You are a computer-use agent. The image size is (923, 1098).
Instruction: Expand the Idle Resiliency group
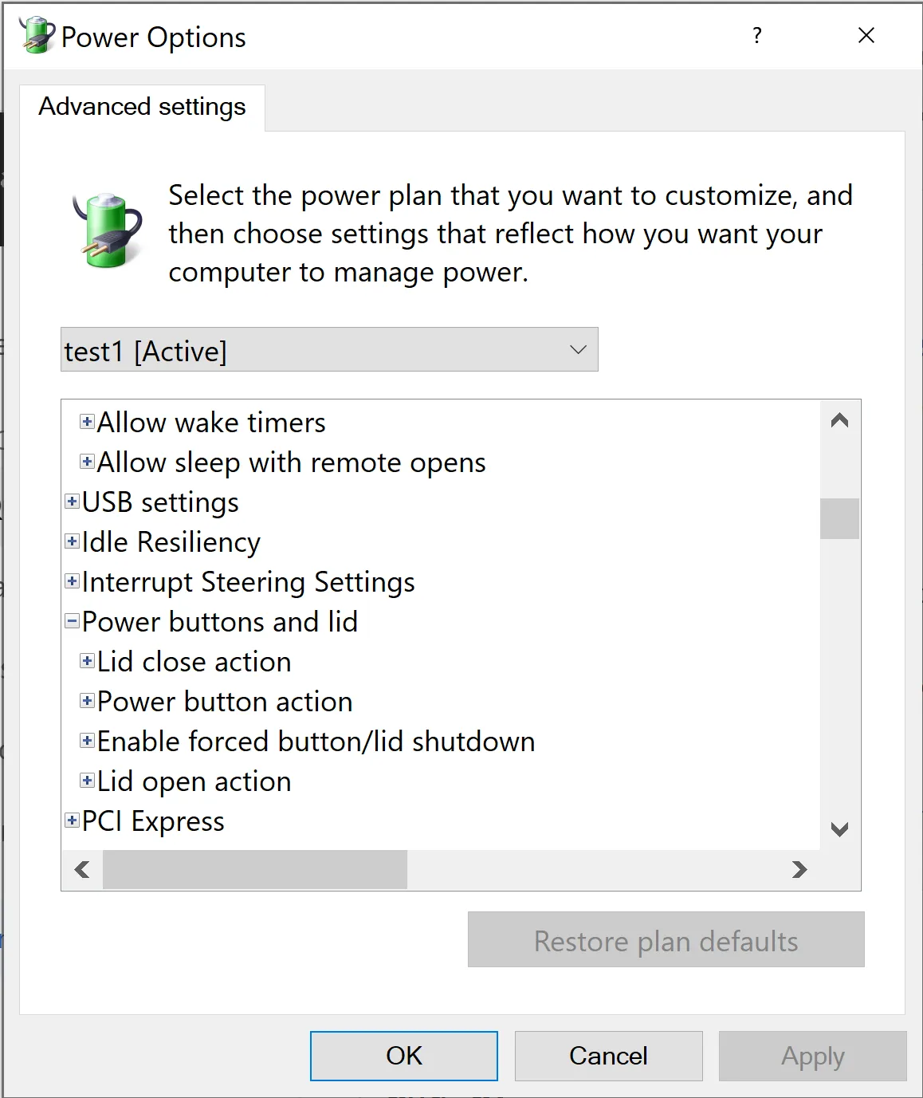tap(71, 541)
